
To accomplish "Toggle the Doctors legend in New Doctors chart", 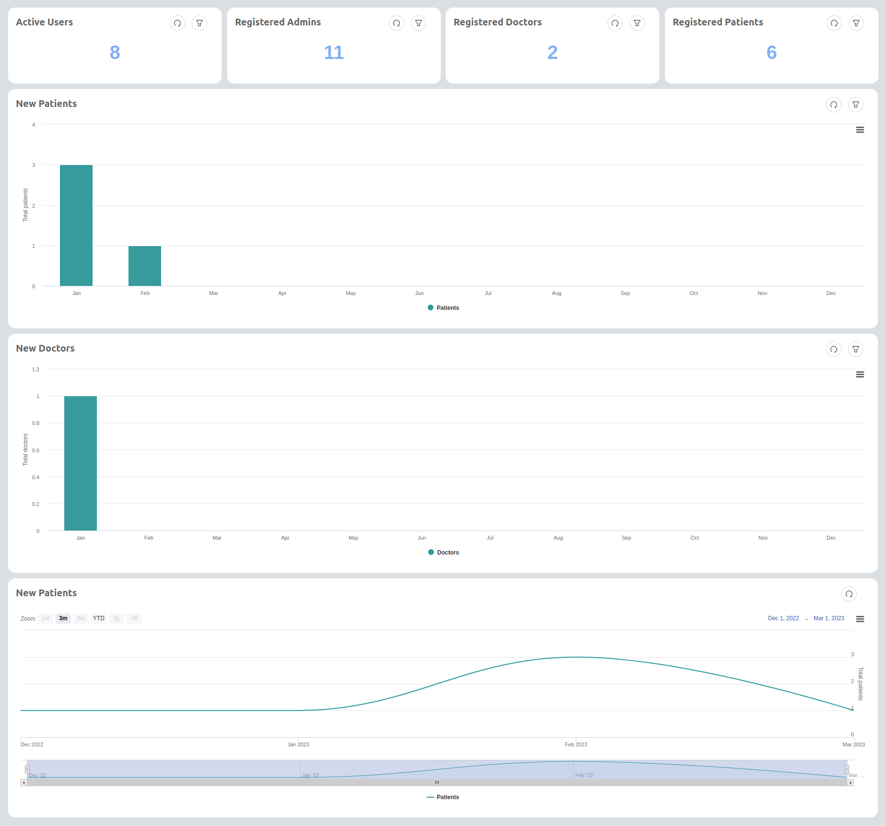I will (x=443, y=552).
